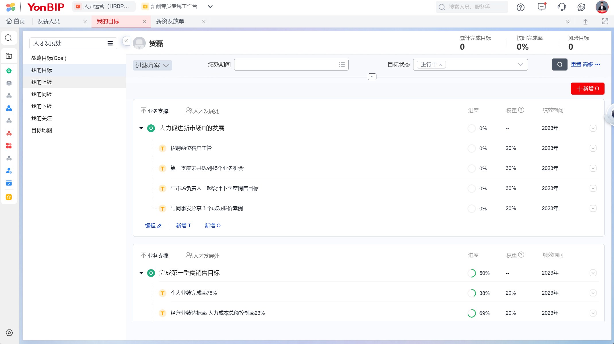Click the 新增 T link
This screenshot has width=614, height=344.
[x=184, y=226]
